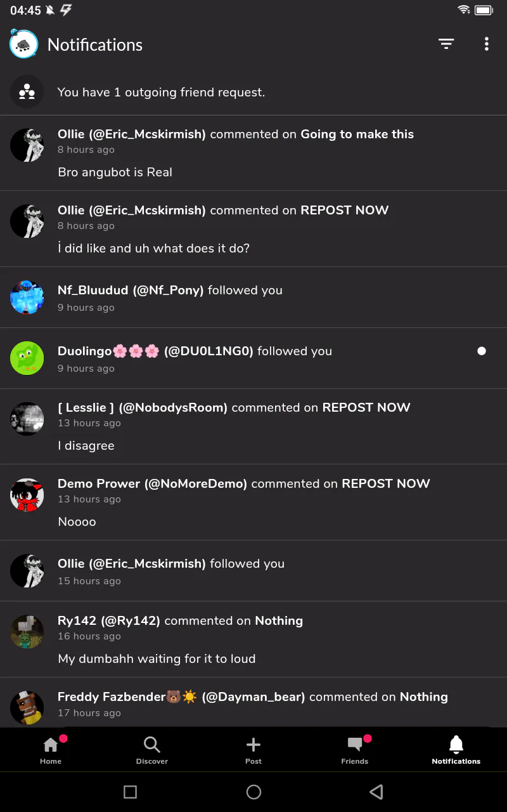Tap Demo Prower's avatar image

(x=27, y=495)
